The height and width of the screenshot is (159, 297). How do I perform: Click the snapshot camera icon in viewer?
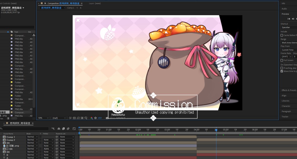coord(107,118)
